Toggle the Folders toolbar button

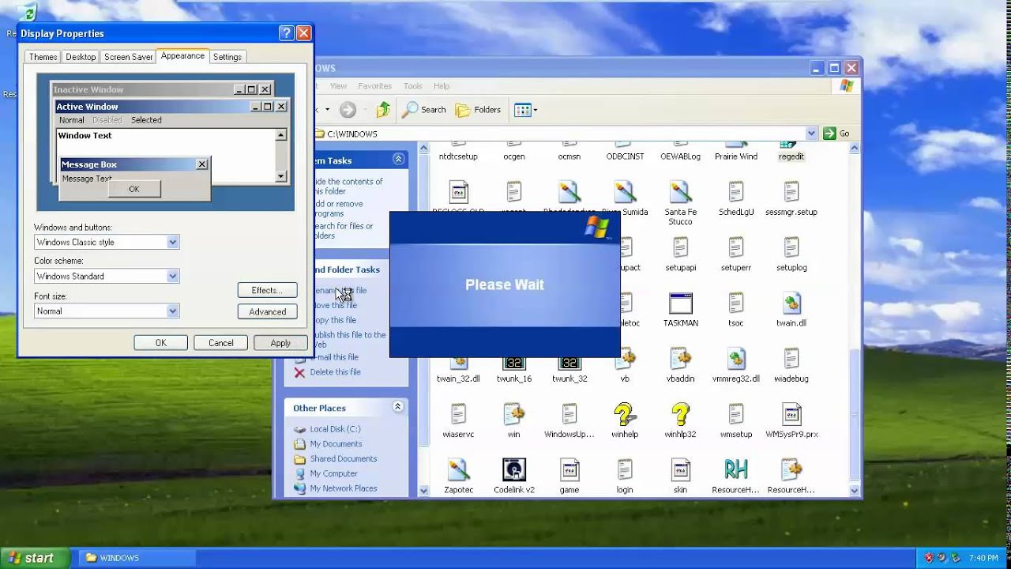(479, 110)
